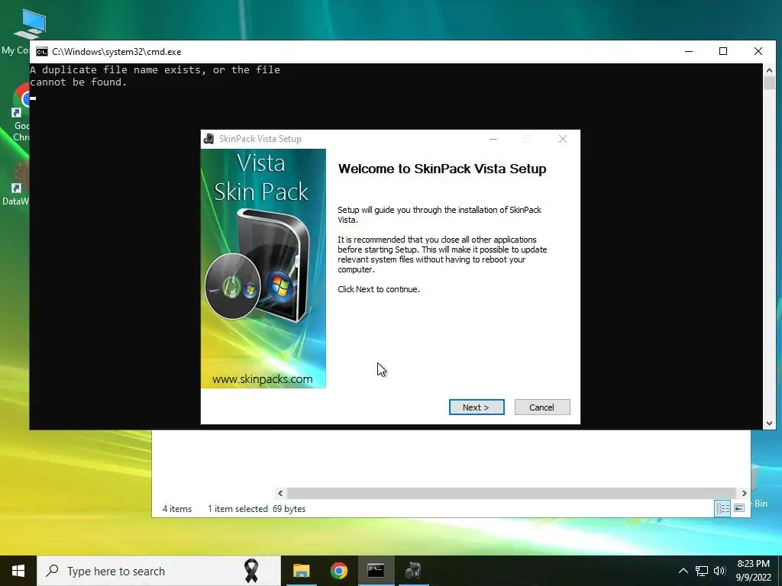782x586 pixels.
Task: Click File Explorer horizontal scroll left arrow
Action: coord(280,494)
